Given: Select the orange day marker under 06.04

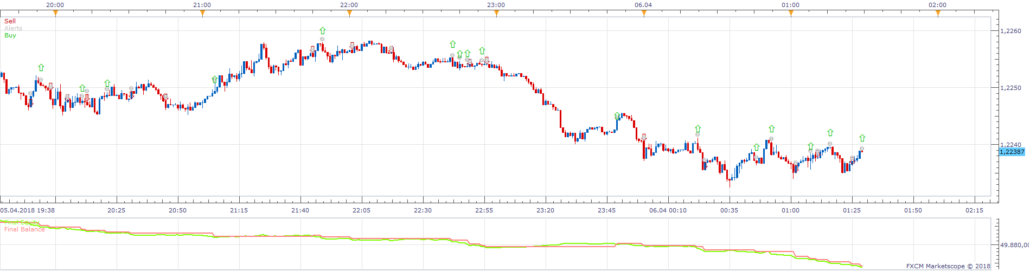Looking at the screenshot, I should tap(644, 14).
